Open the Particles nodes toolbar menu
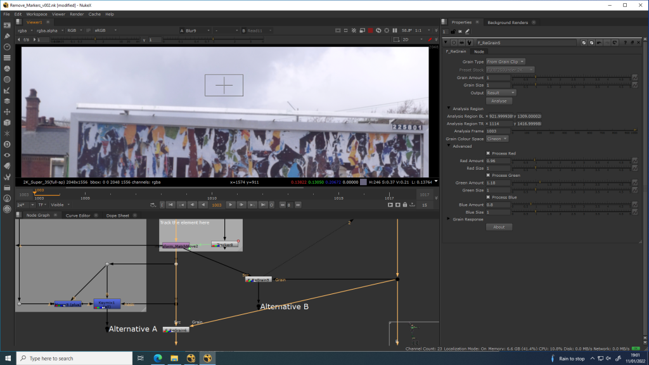The height and width of the screenshot is (365, 649). pos(6,133)
